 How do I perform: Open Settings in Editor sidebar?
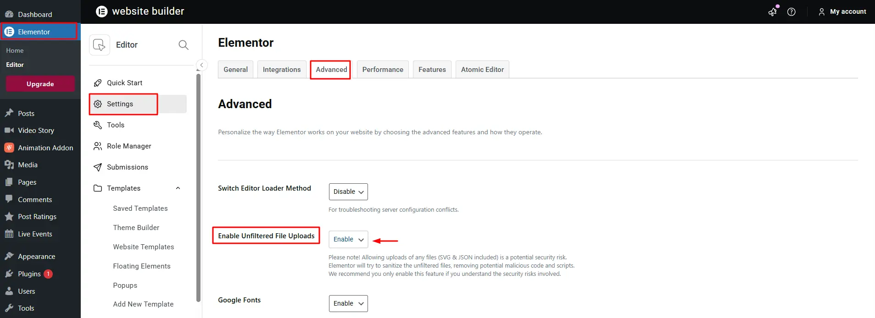coord(138,104)
